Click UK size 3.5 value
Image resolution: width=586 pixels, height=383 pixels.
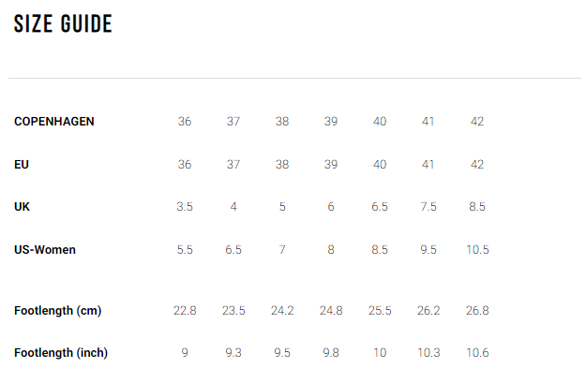185,206
